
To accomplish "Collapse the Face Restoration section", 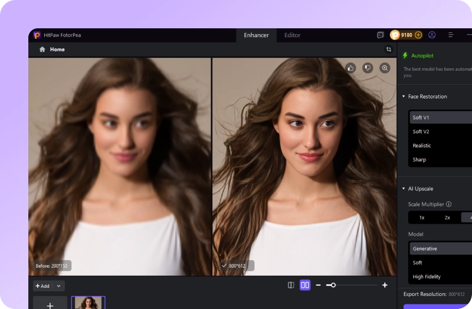I will [x=404, y=97].
